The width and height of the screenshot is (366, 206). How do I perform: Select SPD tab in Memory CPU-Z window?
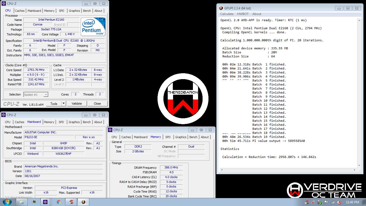tap(168, 137)
